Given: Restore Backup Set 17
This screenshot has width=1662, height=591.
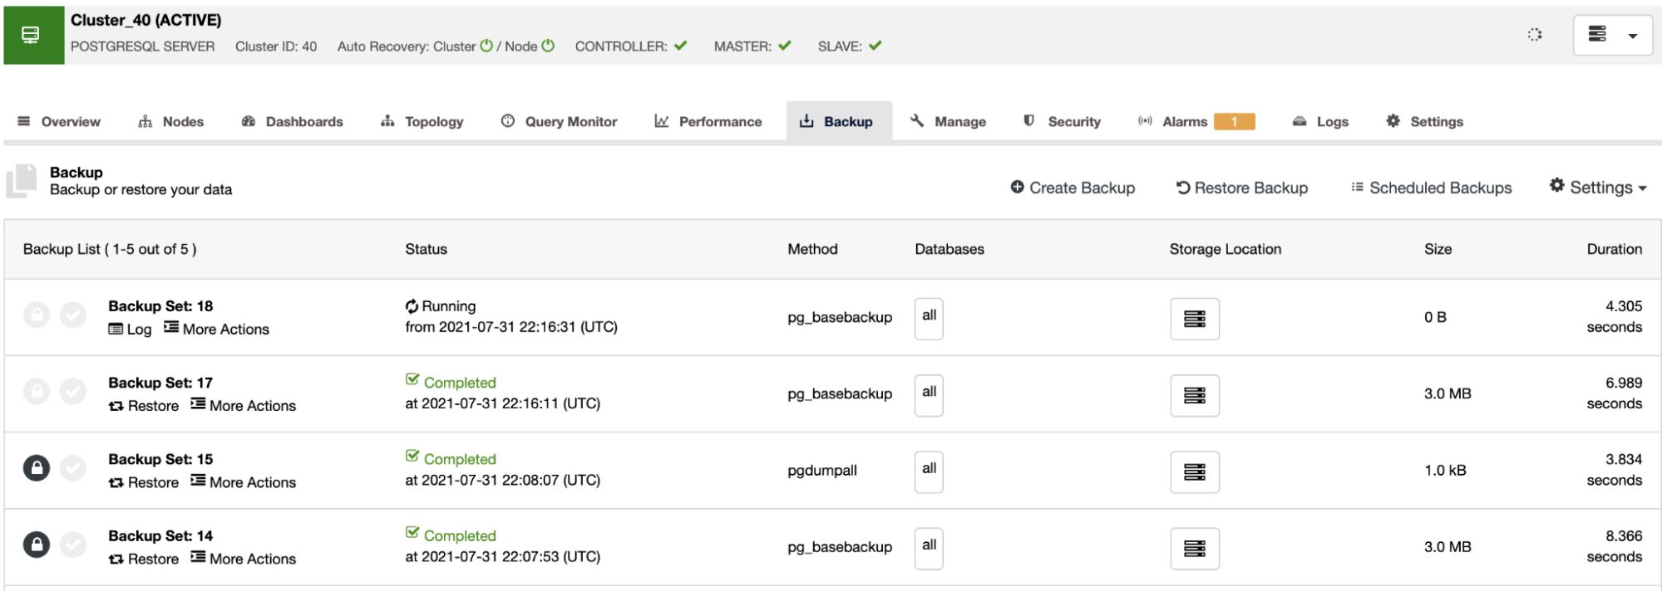Looking at the screenshot, I should (144, 406).
